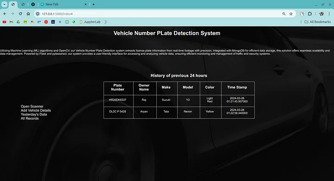This screenshot has height=181, width=334.
Task: Close the New Tab tab
Action: (85, 4)
